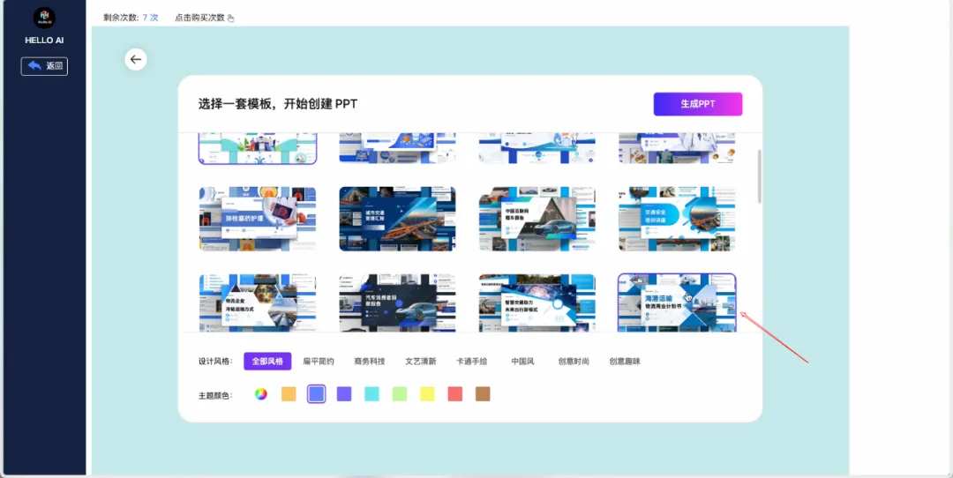Select the 文艺清新 style filter
The width and height of the screenshot is (953, 478).
[x=421, y=361]
